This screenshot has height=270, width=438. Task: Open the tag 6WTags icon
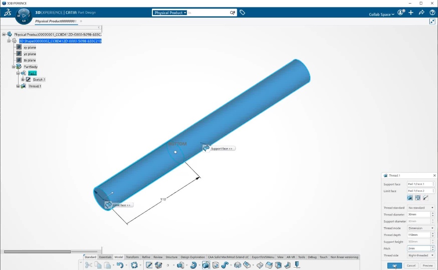(242, 13)
